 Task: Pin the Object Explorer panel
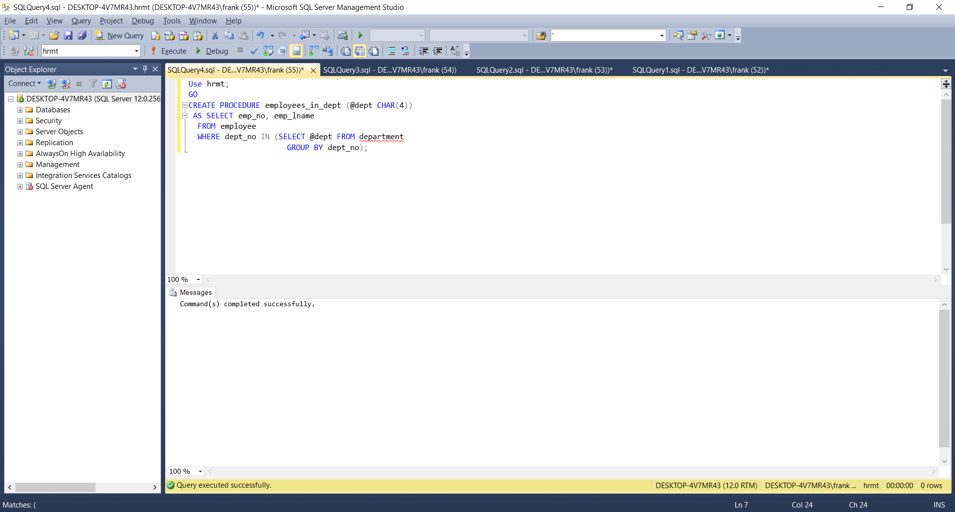(x=145, y=69)
